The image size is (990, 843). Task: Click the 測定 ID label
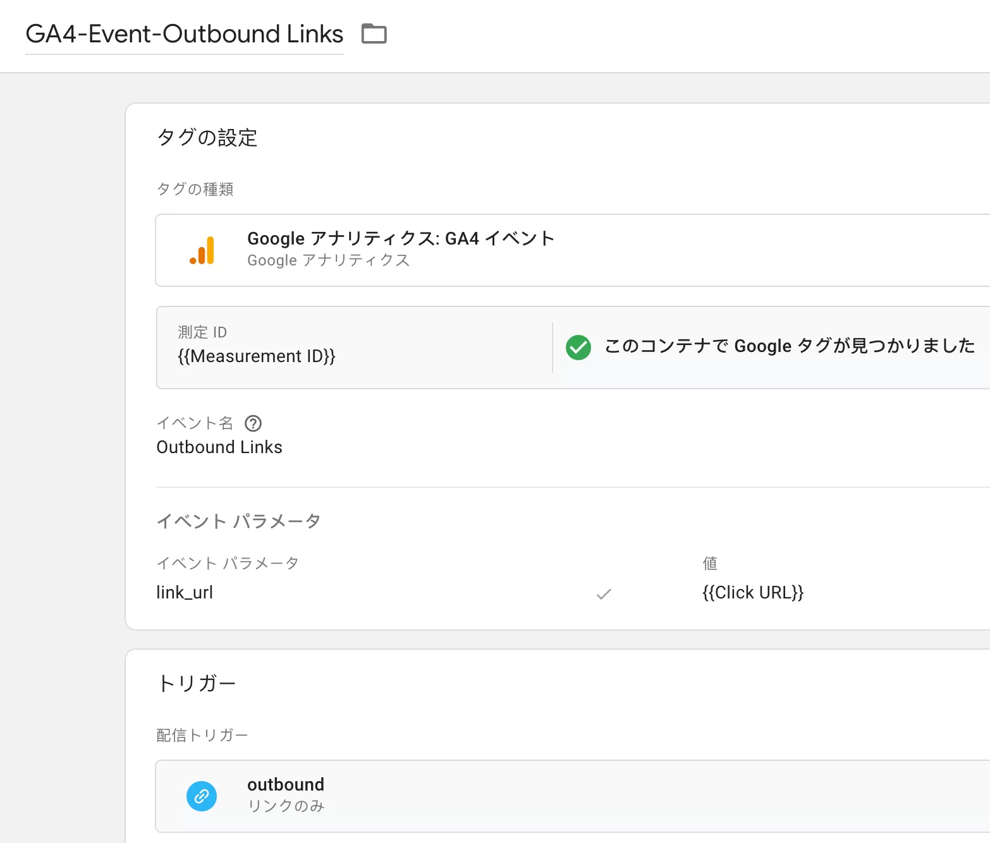pyautogui.click(x=202, y=332)
